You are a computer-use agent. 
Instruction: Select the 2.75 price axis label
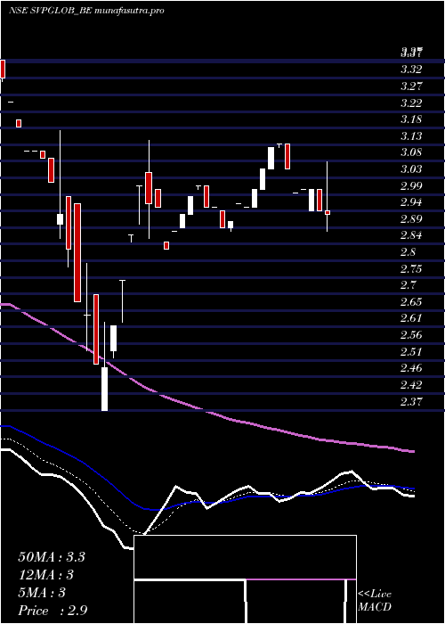[x=411, y=268]
